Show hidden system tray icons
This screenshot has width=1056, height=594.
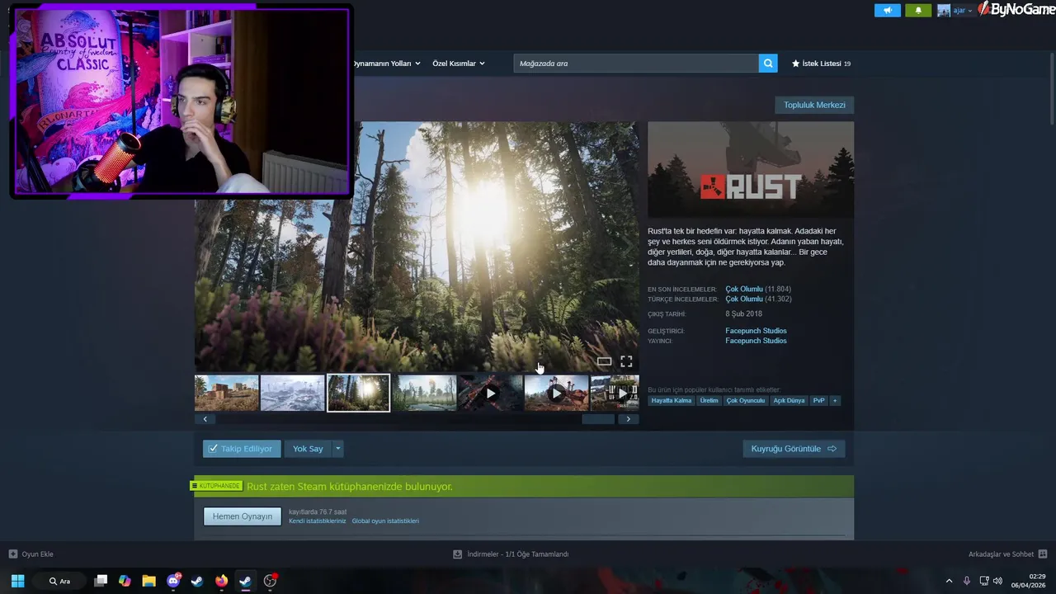(x=949, y=581)
